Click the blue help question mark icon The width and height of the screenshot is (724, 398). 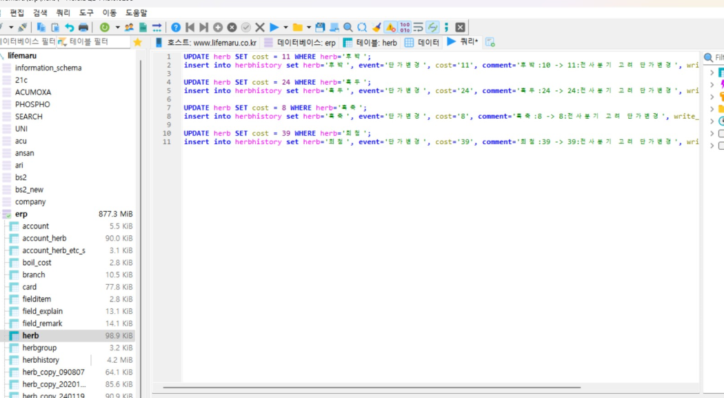click(175, 27)
